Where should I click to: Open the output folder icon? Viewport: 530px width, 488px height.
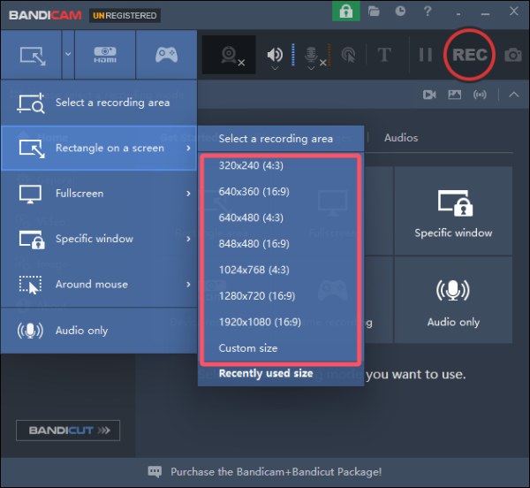pos(374,11)
